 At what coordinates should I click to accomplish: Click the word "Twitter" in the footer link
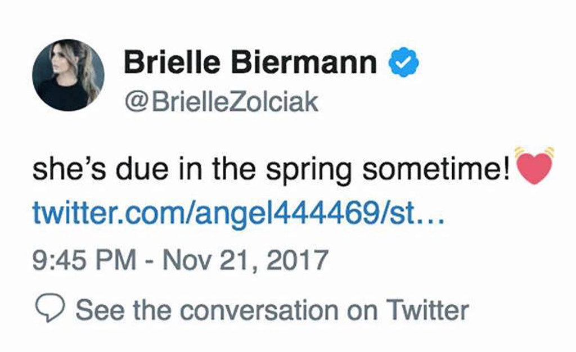click(427, 310)
